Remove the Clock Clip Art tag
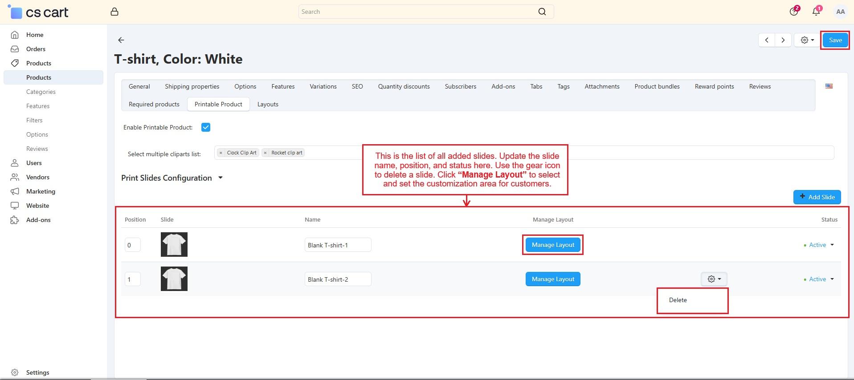Screen dimensions: 854x380 [x=221, y=153]
